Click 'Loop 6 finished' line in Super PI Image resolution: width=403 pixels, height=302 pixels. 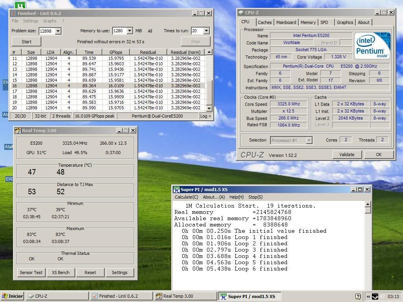click(235, 269)
